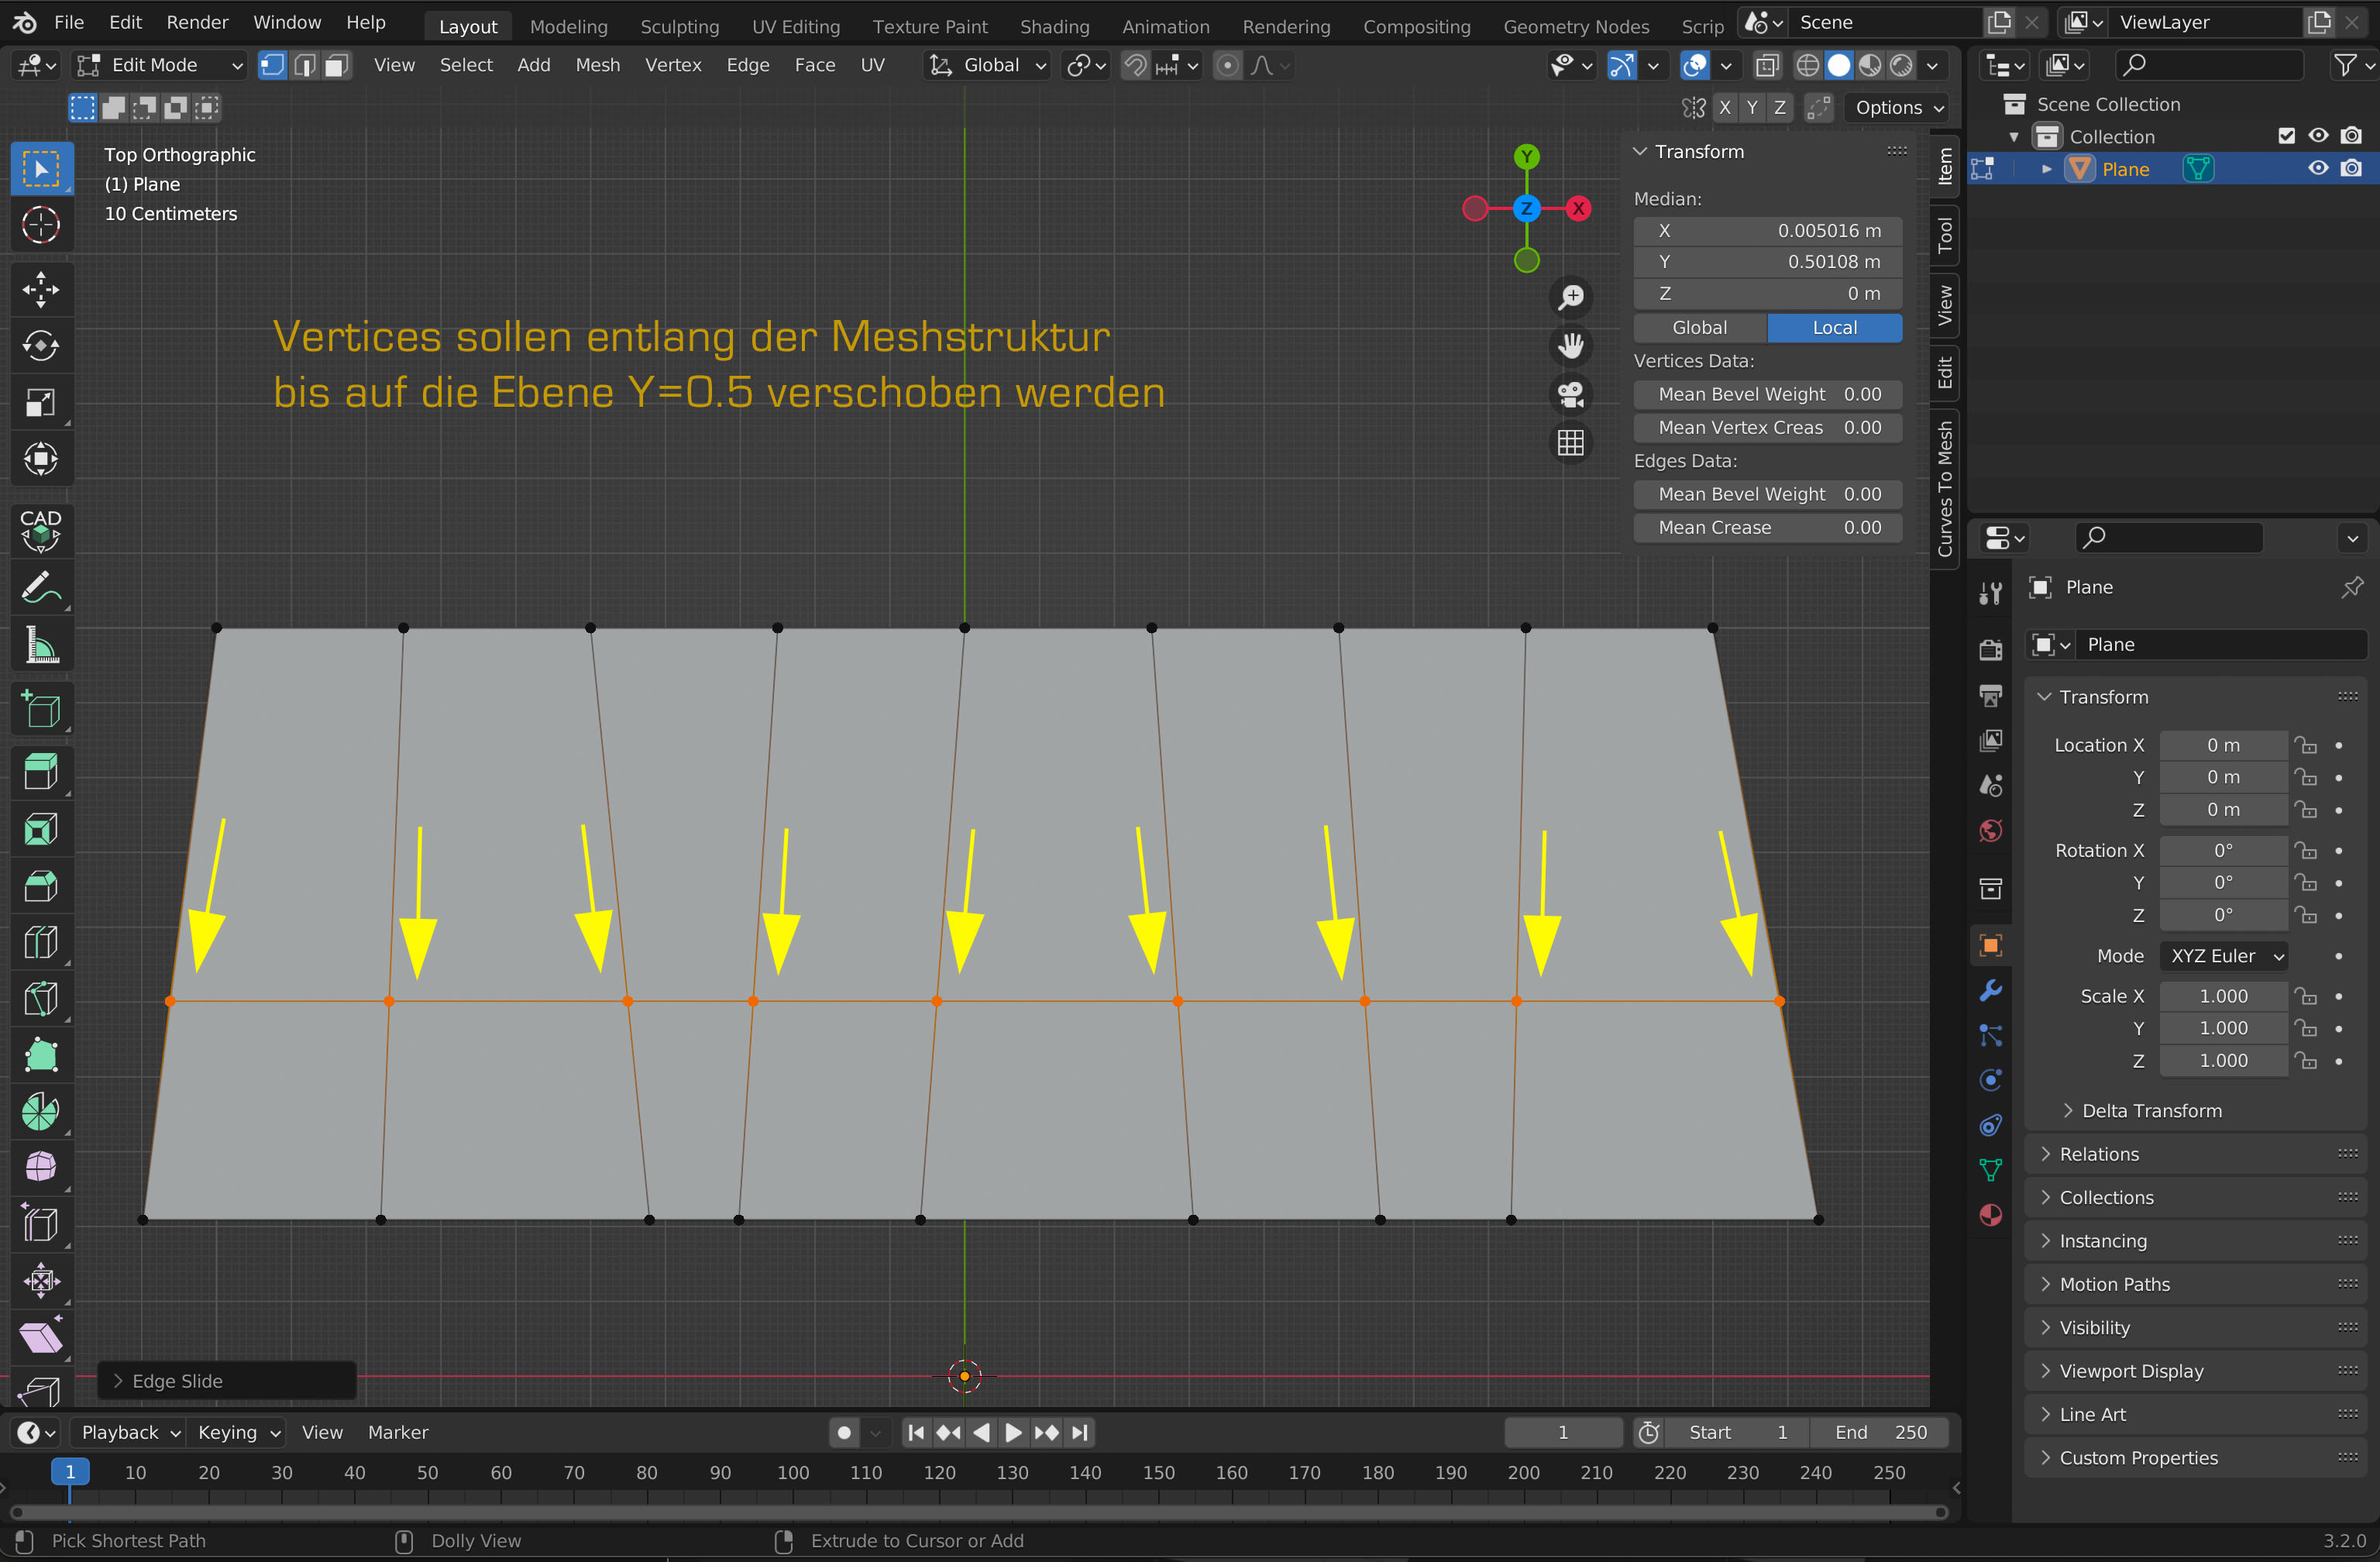Toggle the pan hand viewport icon

[1570, 346]
